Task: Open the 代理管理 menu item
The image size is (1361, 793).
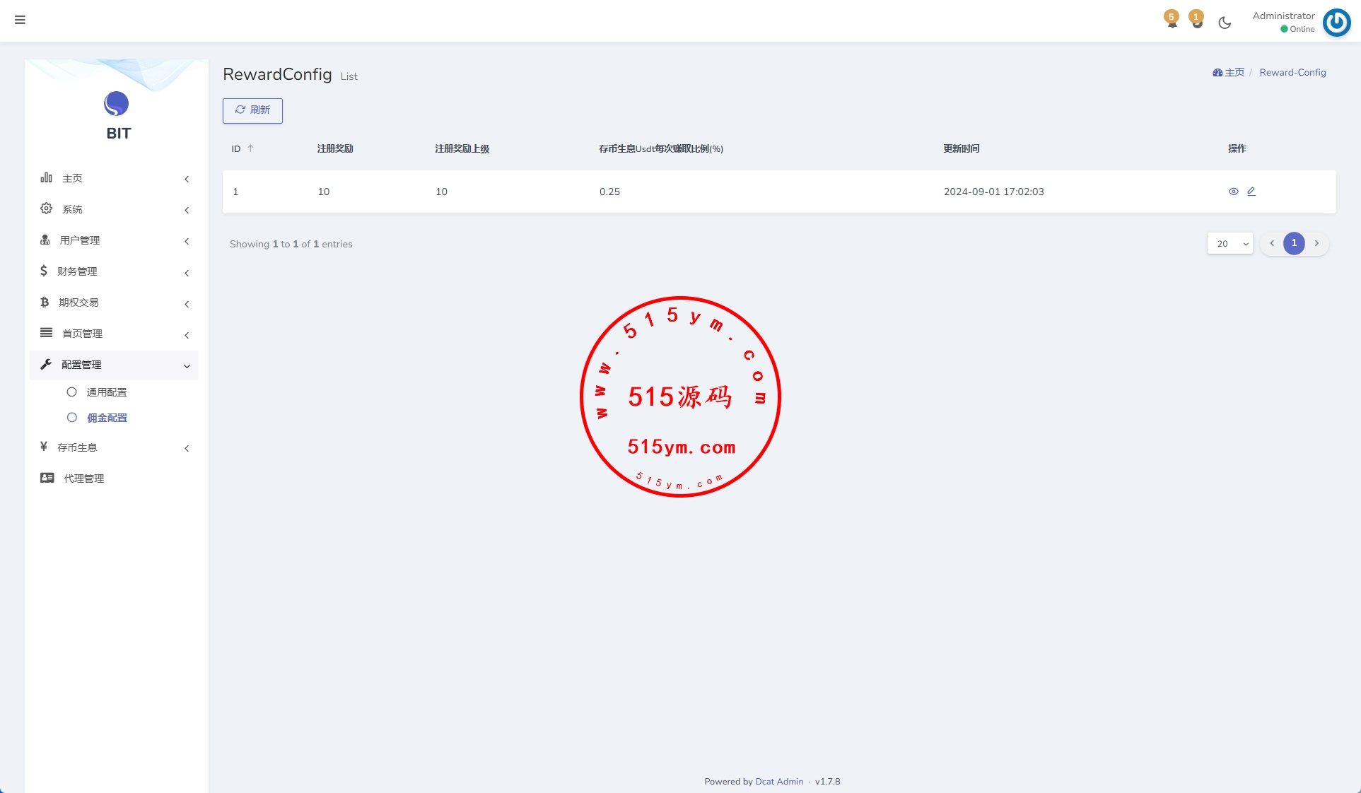Action: pyautogui.click(x=83, y=478)
